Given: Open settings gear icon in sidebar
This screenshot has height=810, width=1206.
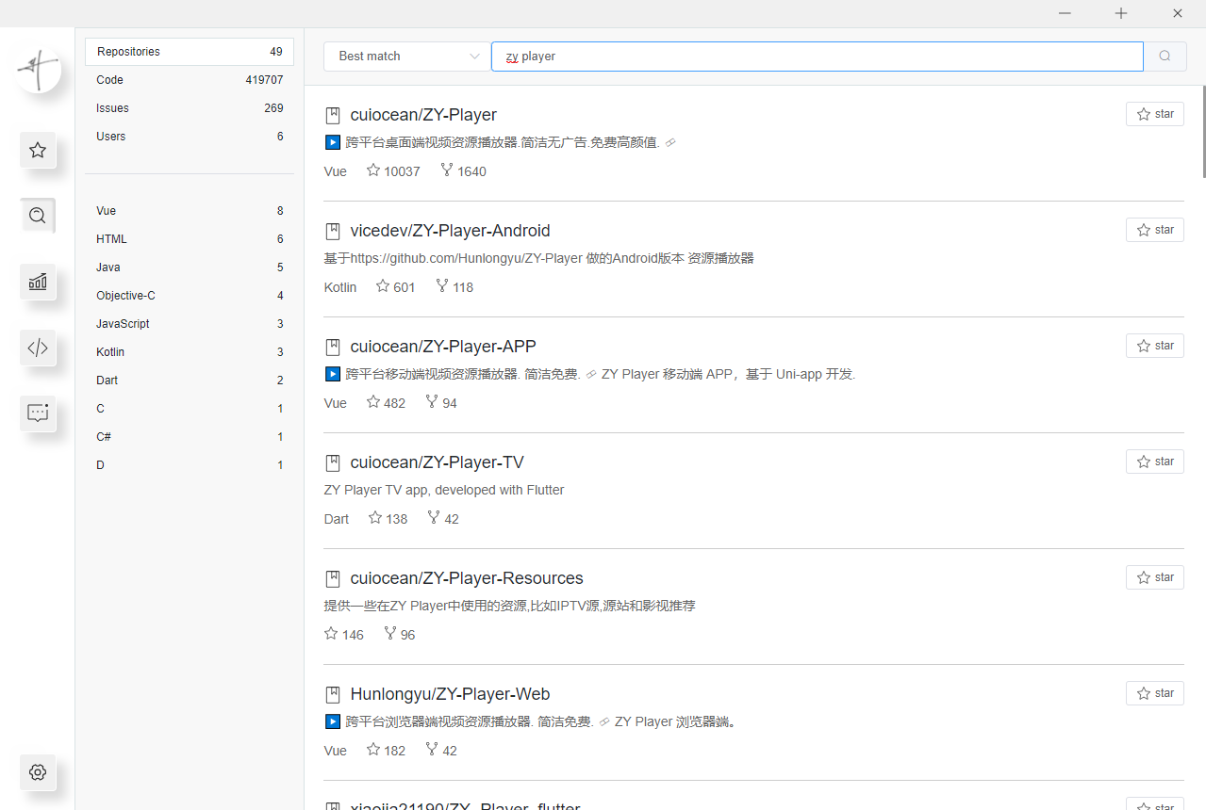Looking at the screenshot, I should [38, 772].
